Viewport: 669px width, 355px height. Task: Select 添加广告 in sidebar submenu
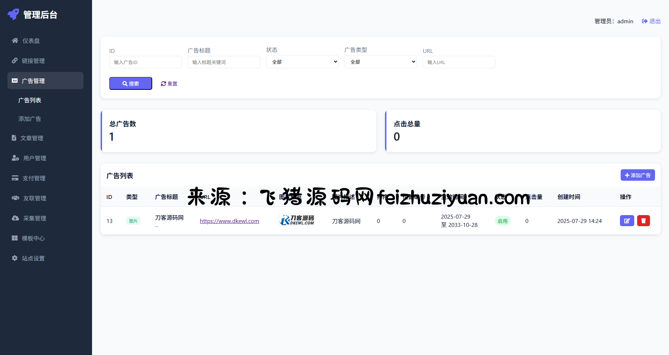30,119
